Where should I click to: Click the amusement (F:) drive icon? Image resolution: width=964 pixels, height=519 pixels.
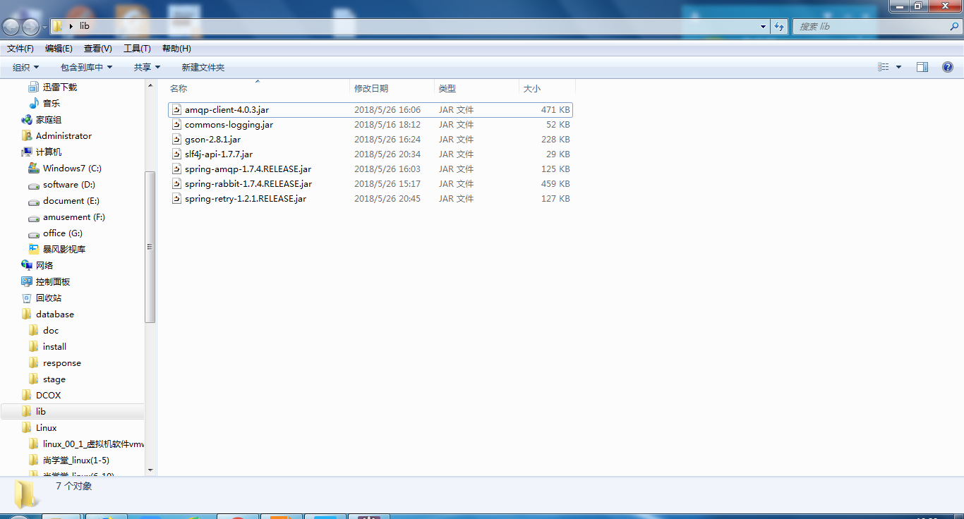pos(33,217)
